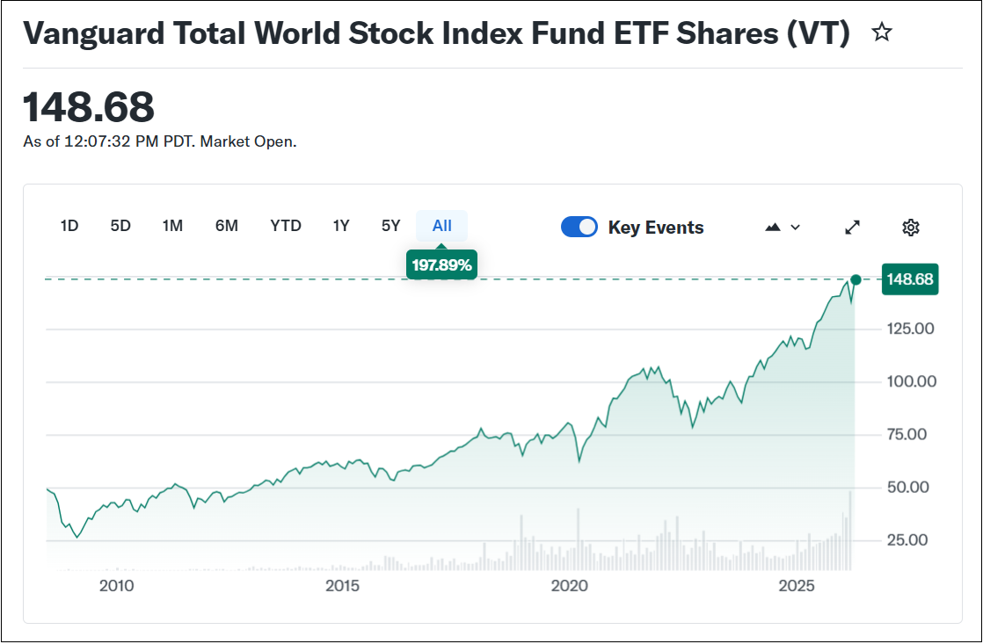Screen dimensions: 983x644
Task: Open chart settings gear icon
Action: tap(911, 228)
